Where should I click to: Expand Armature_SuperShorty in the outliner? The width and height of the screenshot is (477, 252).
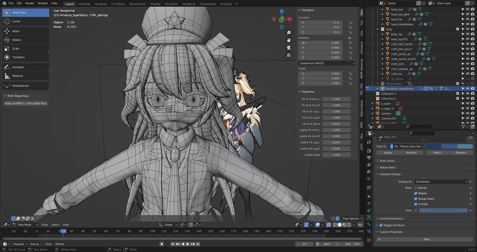point(377,89)
